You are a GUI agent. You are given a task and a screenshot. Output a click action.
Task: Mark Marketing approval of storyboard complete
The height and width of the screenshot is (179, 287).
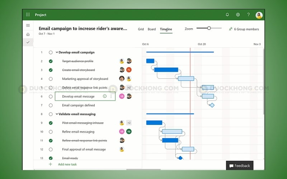tap(51, 79)
